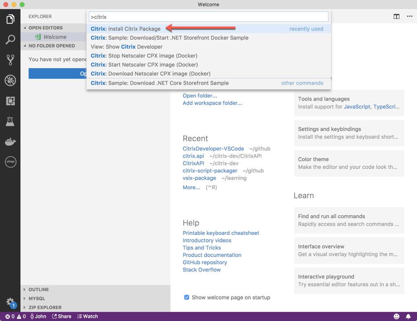Open the Docker view icon
Image resolution: width=417 pixels, height=321 pixels.
tap(10, 142)
